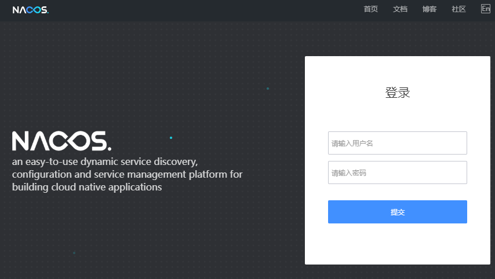Switch language with the En icon
This screenshot has width=495, height=279.
point(485,9)
